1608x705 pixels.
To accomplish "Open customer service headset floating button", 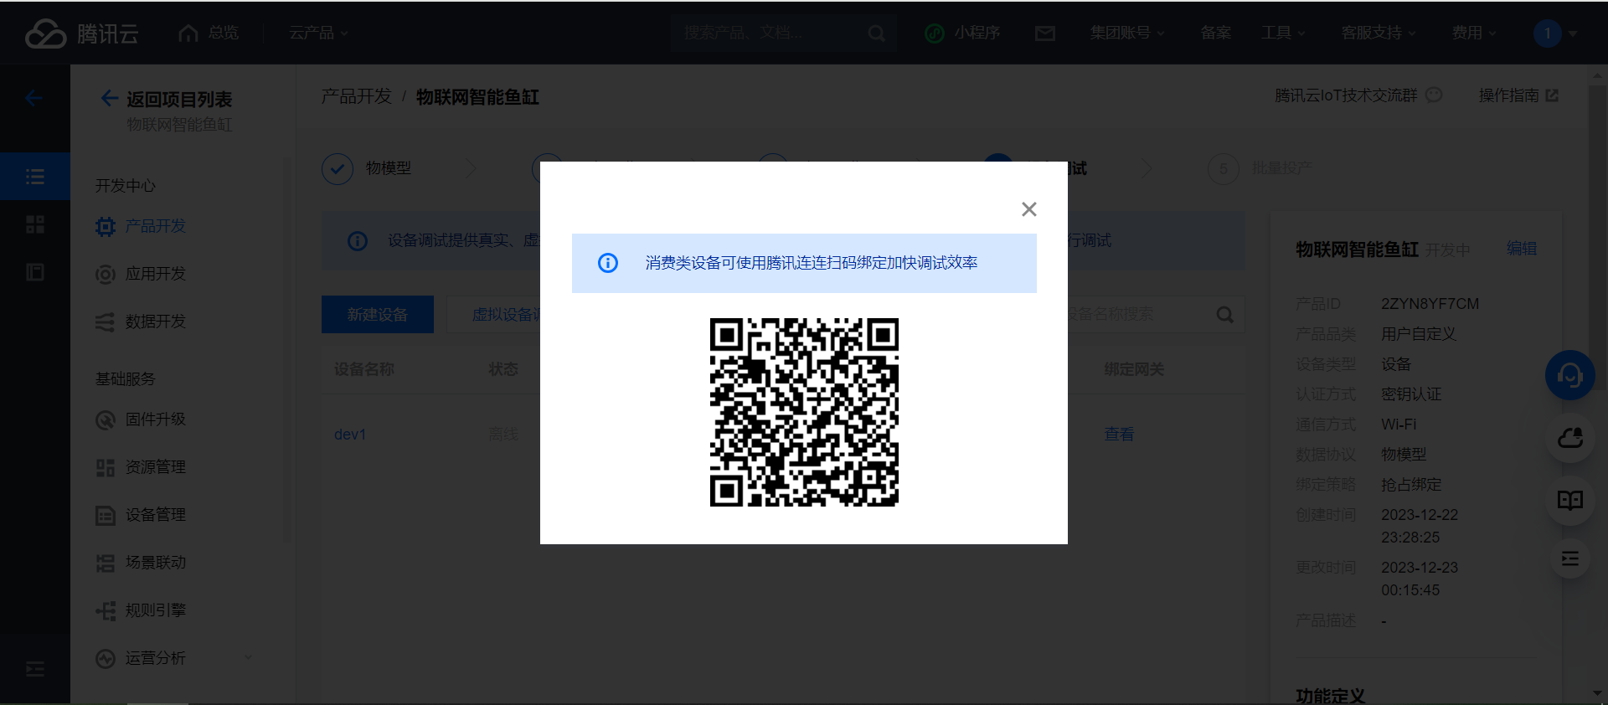I will 1570,375.
